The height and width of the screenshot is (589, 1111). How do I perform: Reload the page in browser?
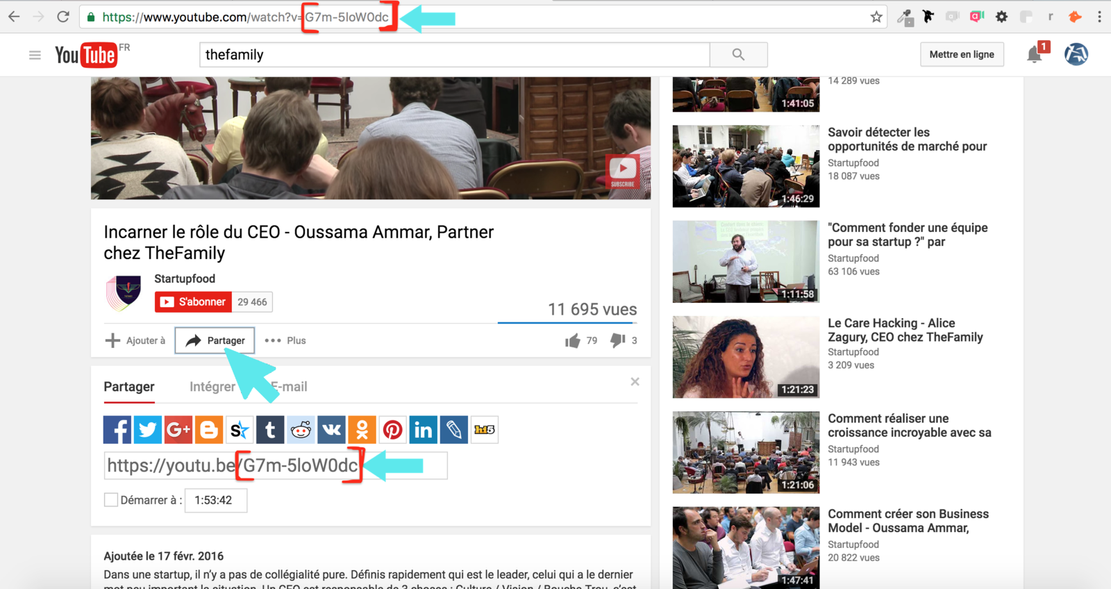[63, 17]
